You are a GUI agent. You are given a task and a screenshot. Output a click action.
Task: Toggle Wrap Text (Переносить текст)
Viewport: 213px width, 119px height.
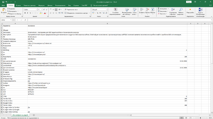tap(71, 9)
